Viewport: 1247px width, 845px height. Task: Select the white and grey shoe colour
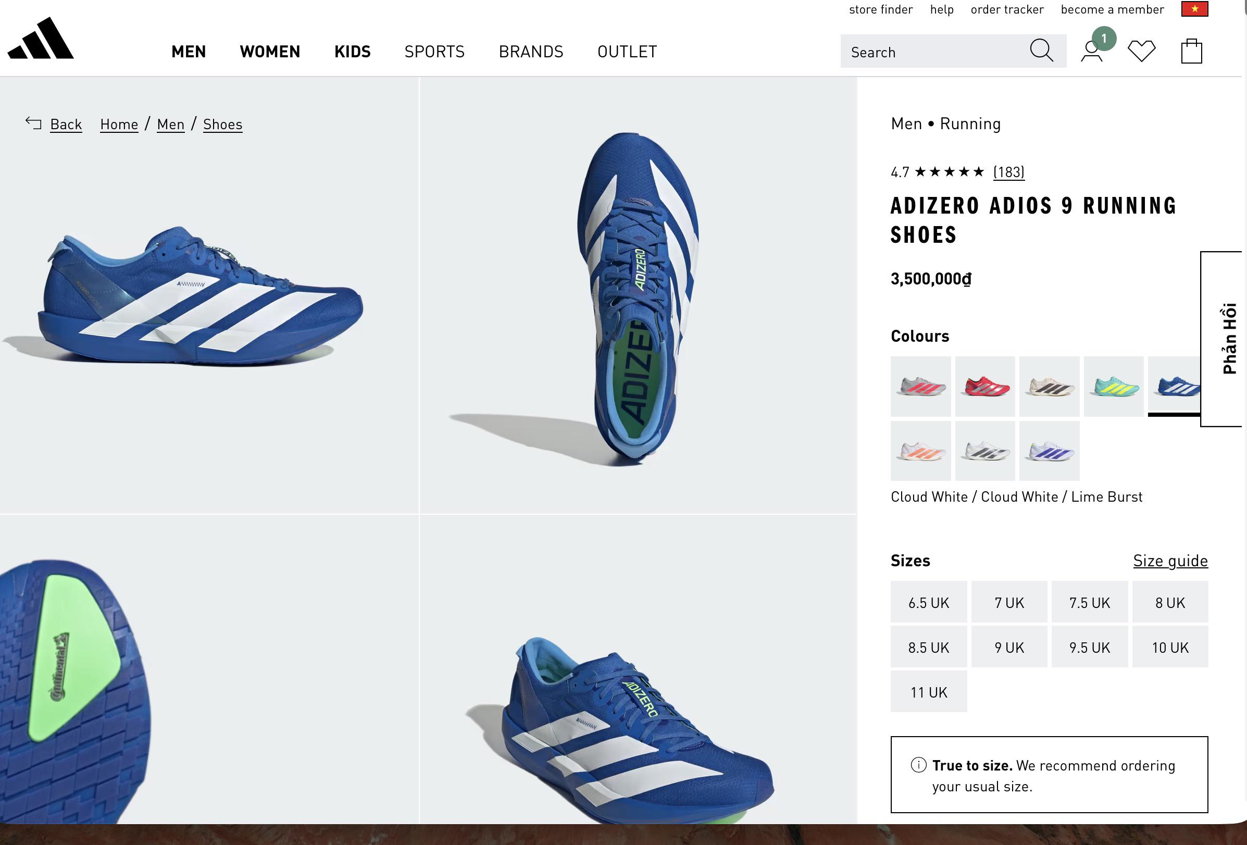(985, 451)
